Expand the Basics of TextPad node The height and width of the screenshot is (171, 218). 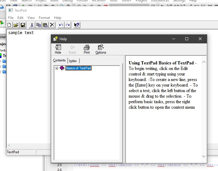57,68
